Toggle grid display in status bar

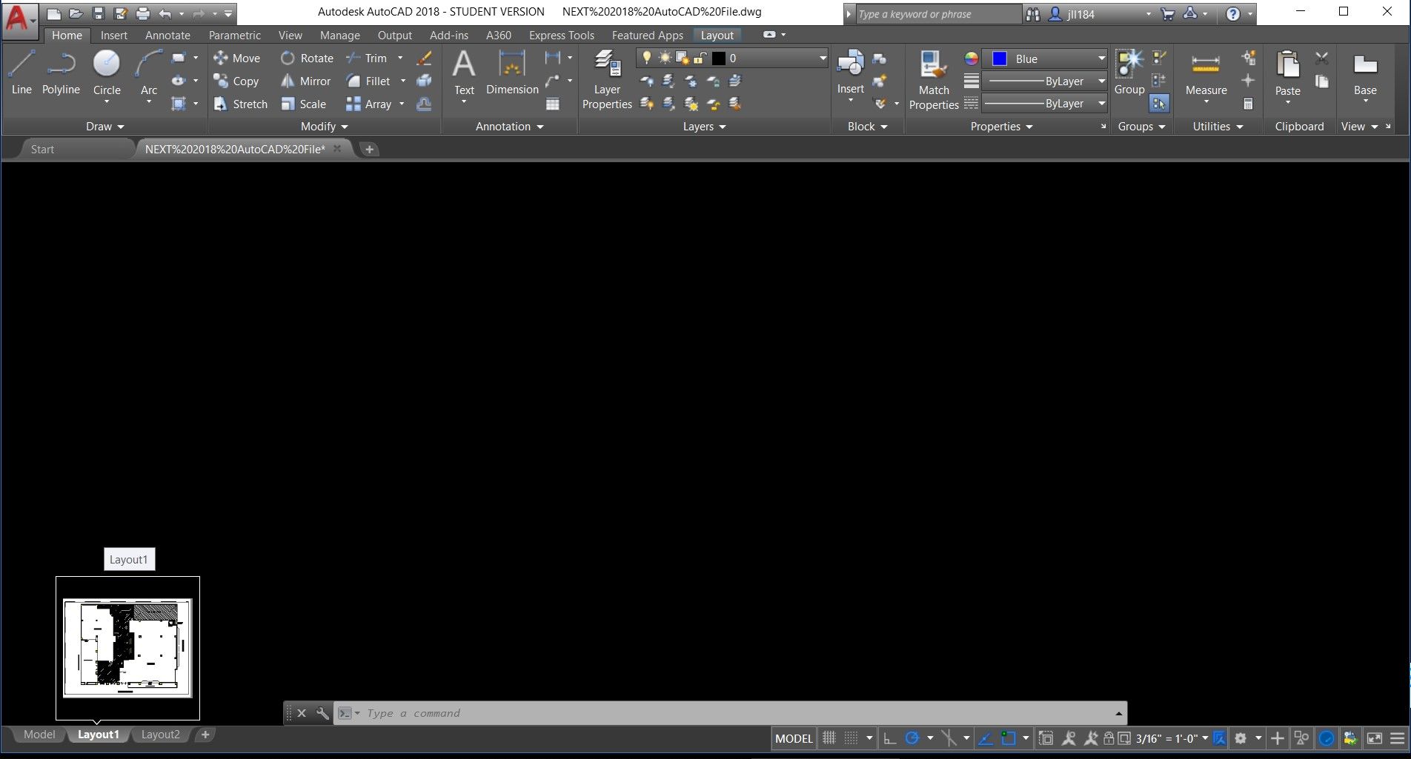click(829, 738)
